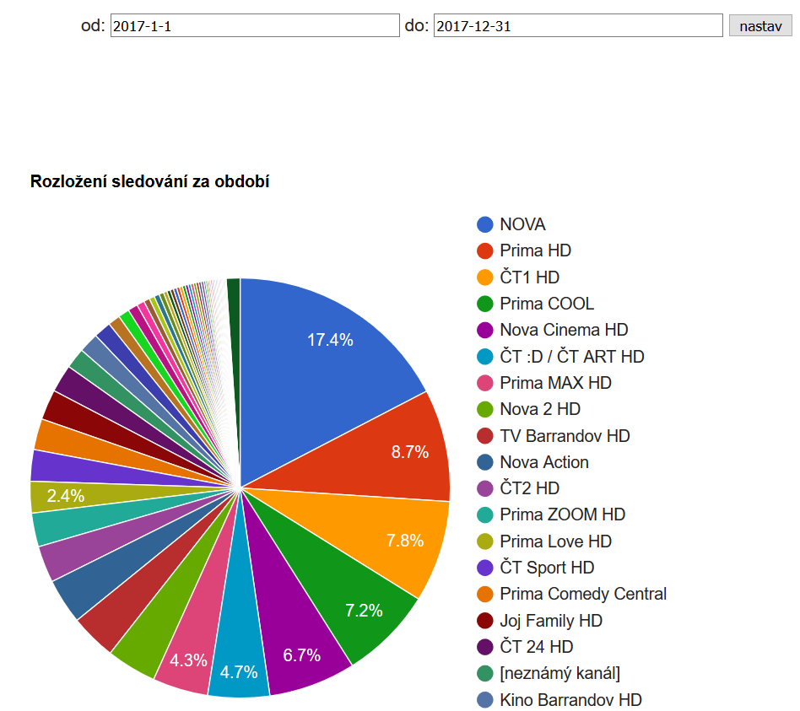Click the Prima MAX HD pink legend dot
This screenshot has width=800, height=711.
tap(484, 383)
